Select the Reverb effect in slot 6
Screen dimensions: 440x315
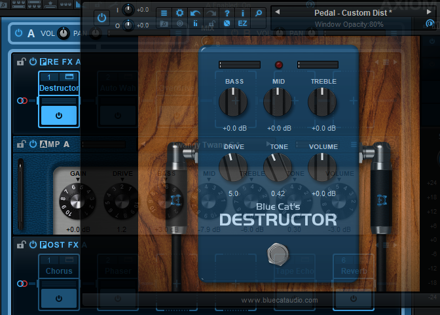click(x=354, y=271)
